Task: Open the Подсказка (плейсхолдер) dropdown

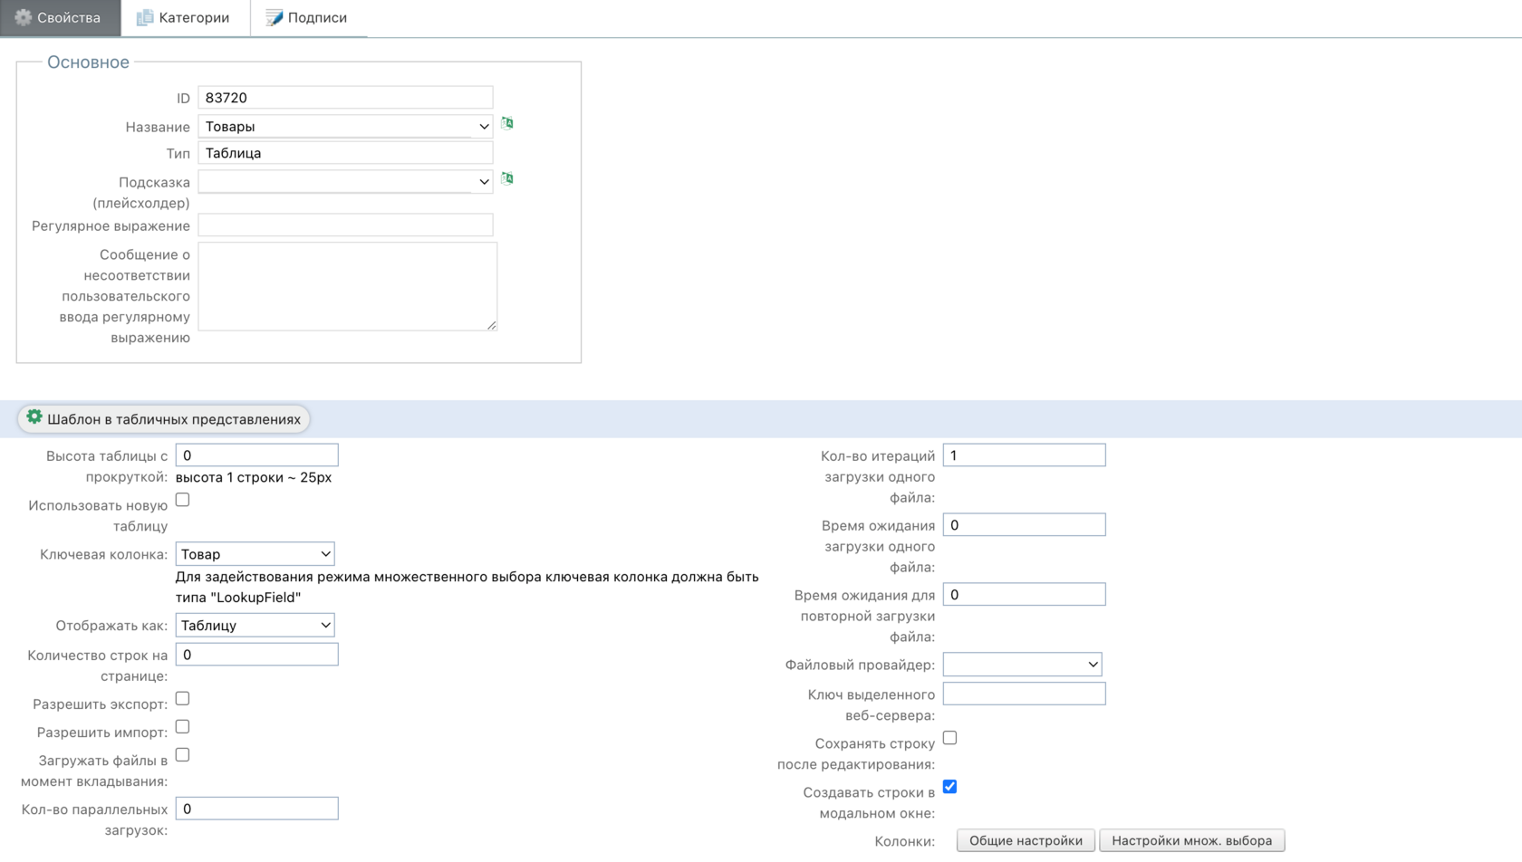Action: [345, 181]
